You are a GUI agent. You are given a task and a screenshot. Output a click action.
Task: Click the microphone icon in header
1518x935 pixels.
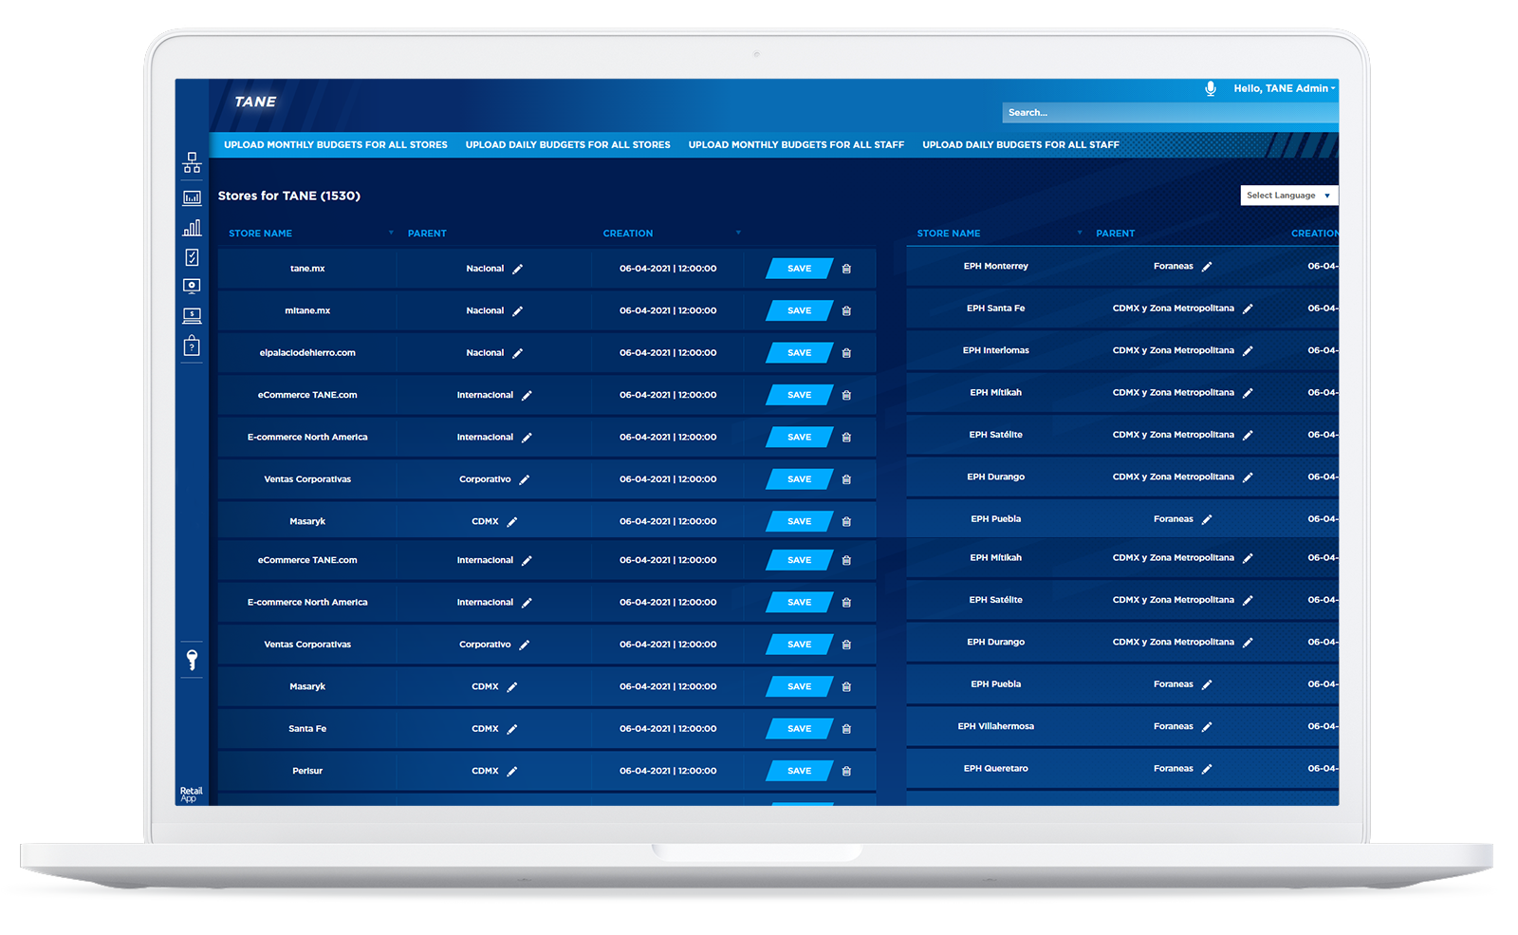coord(1211,88)
